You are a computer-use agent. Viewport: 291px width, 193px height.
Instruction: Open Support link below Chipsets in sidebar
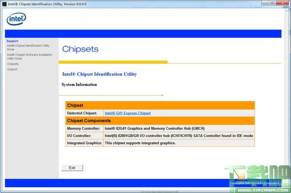12,69
